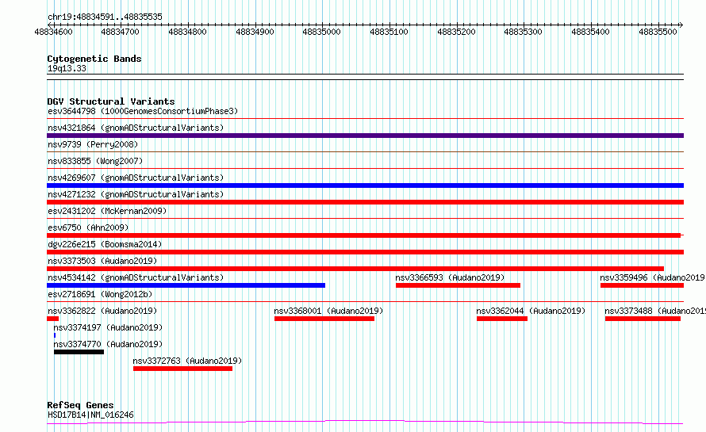Select the 19q13.33 band label

point(67,68)
